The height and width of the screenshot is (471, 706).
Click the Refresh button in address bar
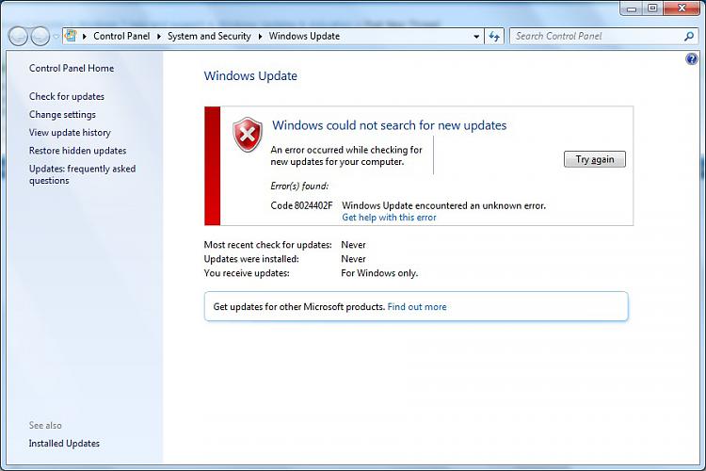[494, 37]
